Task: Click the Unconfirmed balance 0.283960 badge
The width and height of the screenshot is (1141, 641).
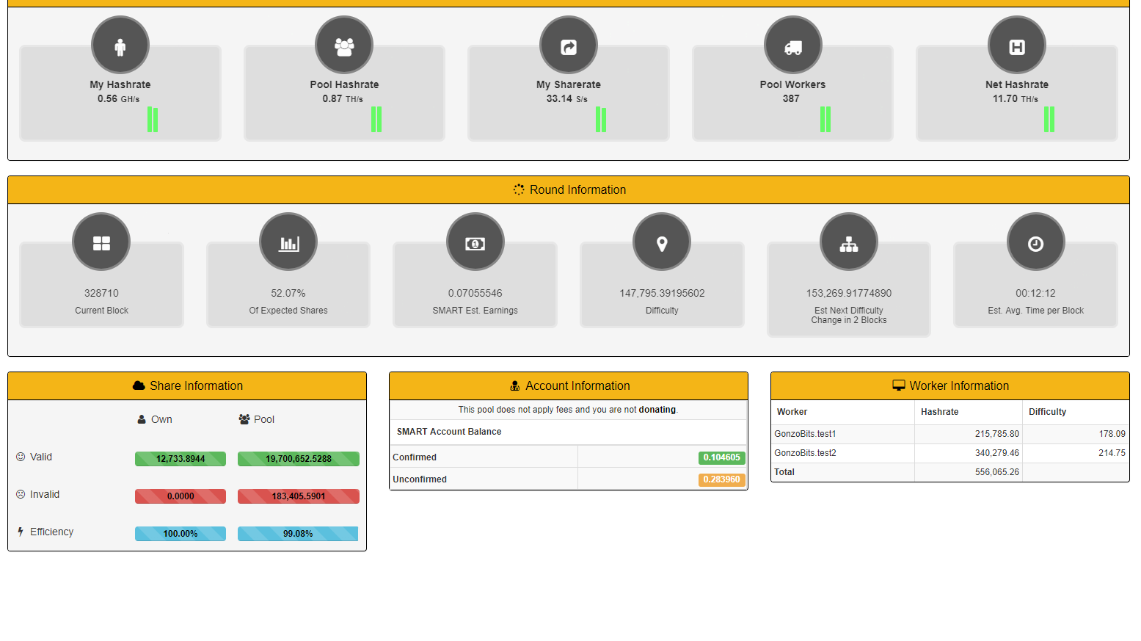Action: [x=721, y=479]
